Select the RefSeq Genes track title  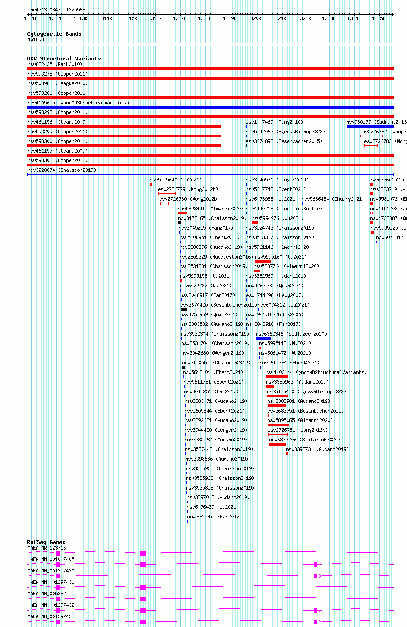pos(46,542)
